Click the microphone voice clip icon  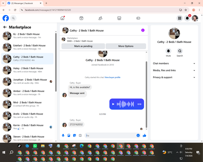pyautogui.click(x=63, y=135)
